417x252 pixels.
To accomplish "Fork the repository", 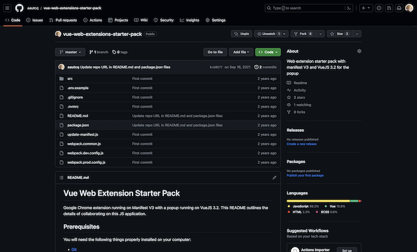I will (x=303, y=34).
